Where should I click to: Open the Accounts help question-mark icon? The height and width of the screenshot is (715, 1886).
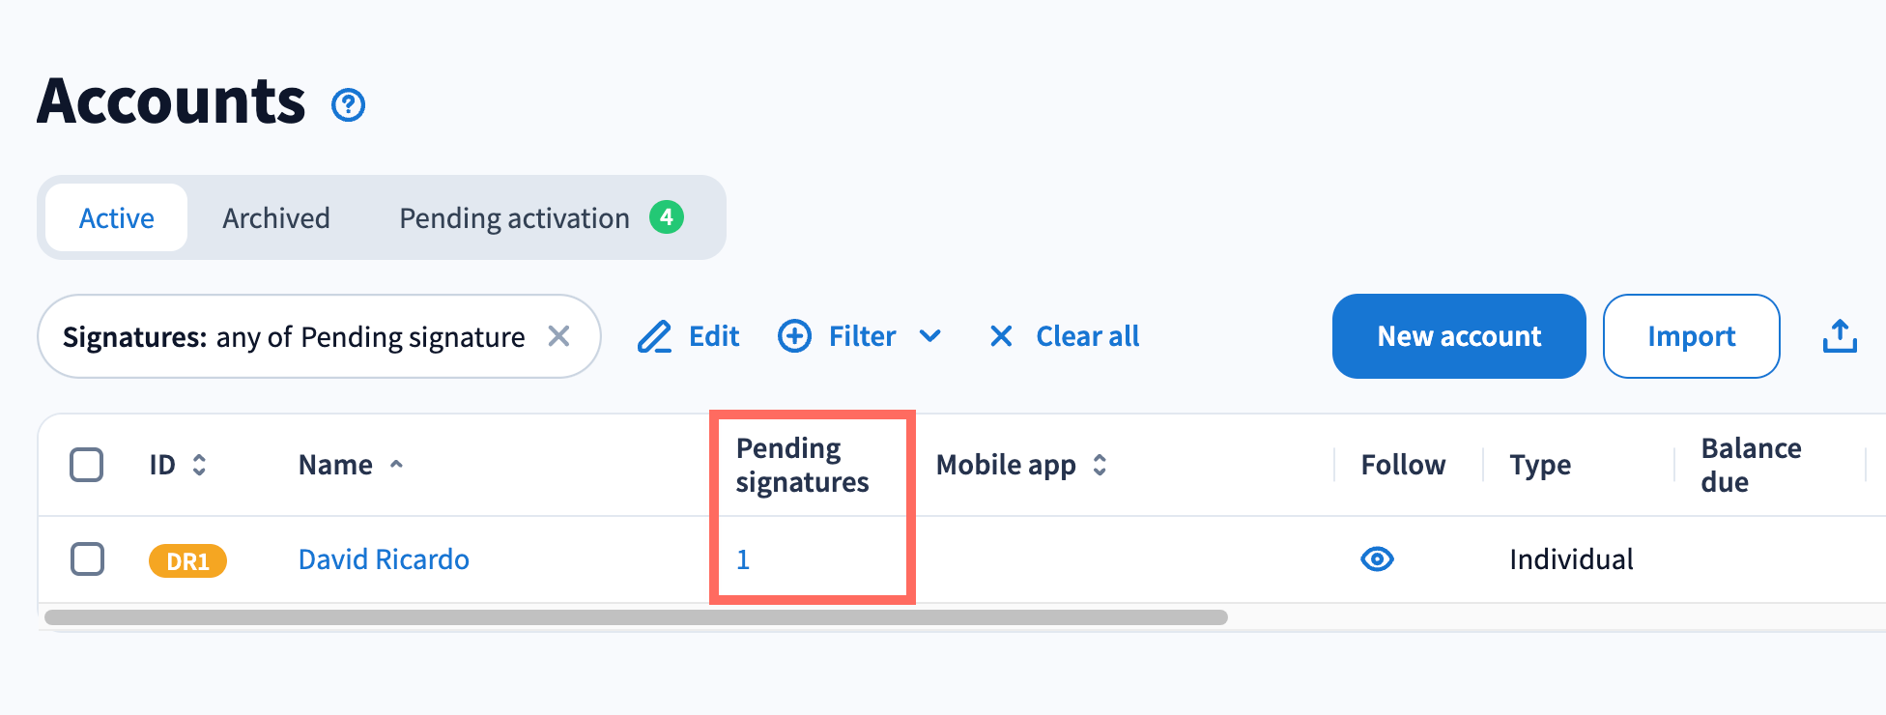pos(348,105)
